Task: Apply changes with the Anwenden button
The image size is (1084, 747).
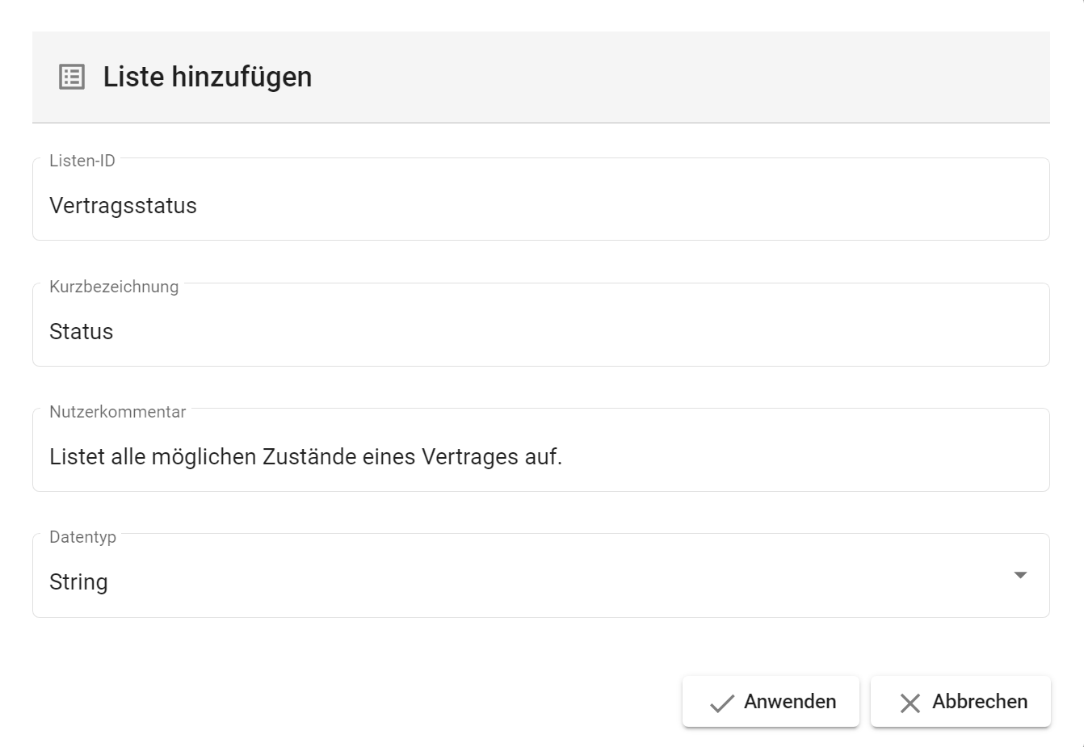Action: coord(770,702)
